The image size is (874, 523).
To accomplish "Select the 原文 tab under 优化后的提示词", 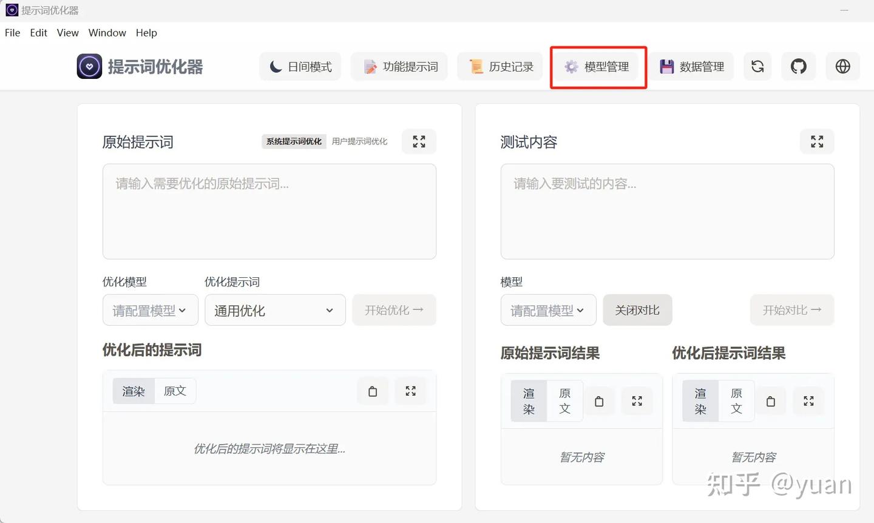I will [x=175, y=391].
